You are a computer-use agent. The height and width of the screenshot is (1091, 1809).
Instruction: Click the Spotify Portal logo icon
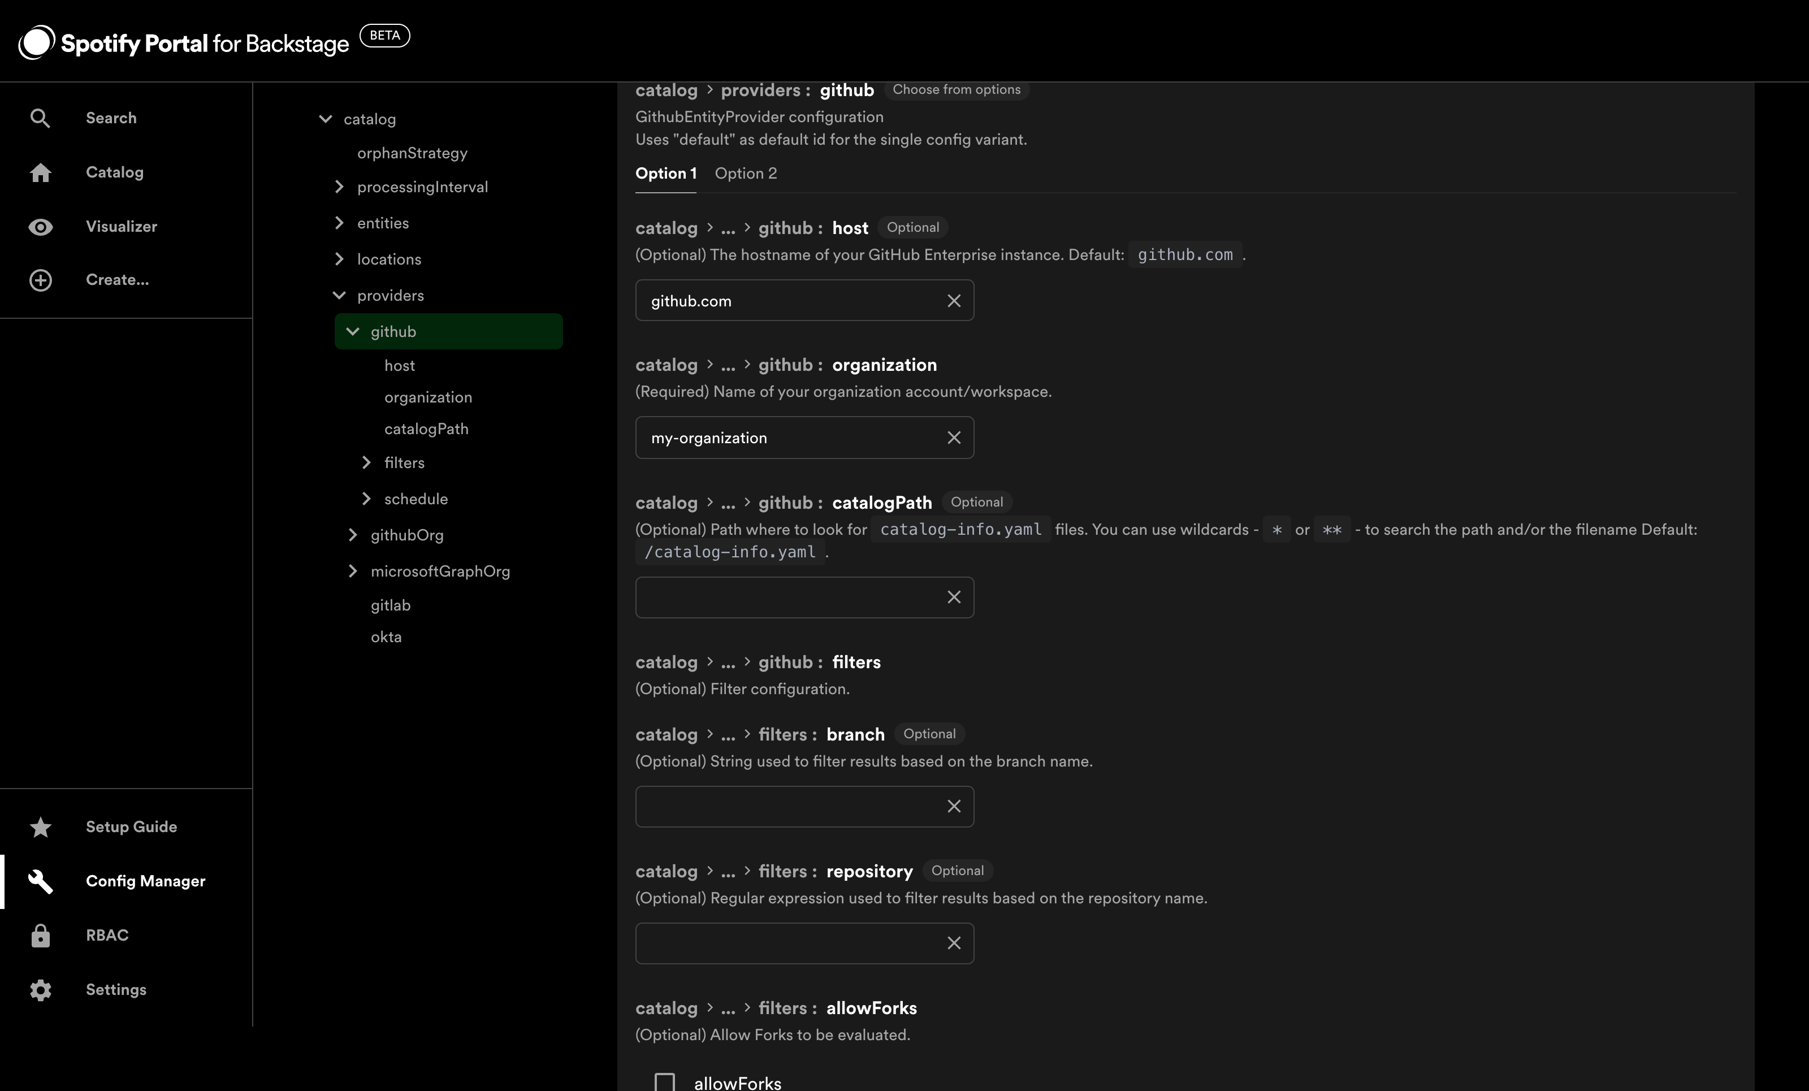pyautogui.click(x=36, y=42)
